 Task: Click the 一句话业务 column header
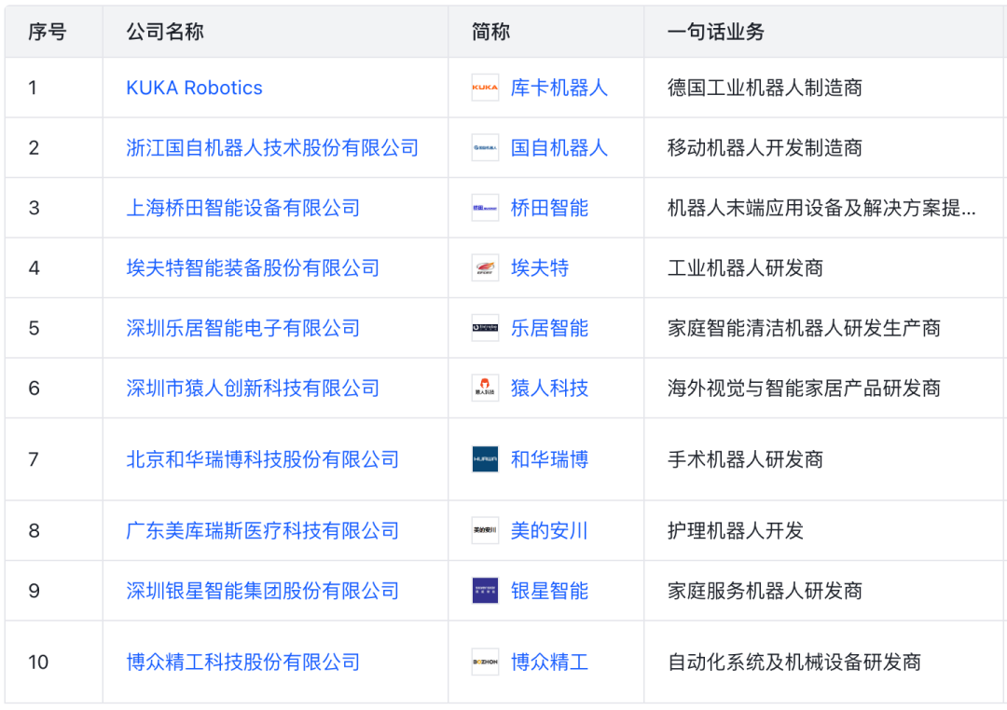(x=825, y=32)
